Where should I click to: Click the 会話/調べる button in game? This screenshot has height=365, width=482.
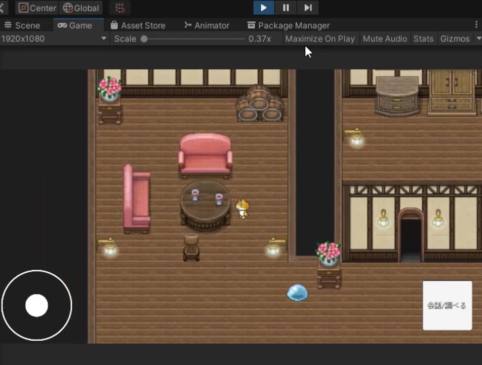coord(447,306)
